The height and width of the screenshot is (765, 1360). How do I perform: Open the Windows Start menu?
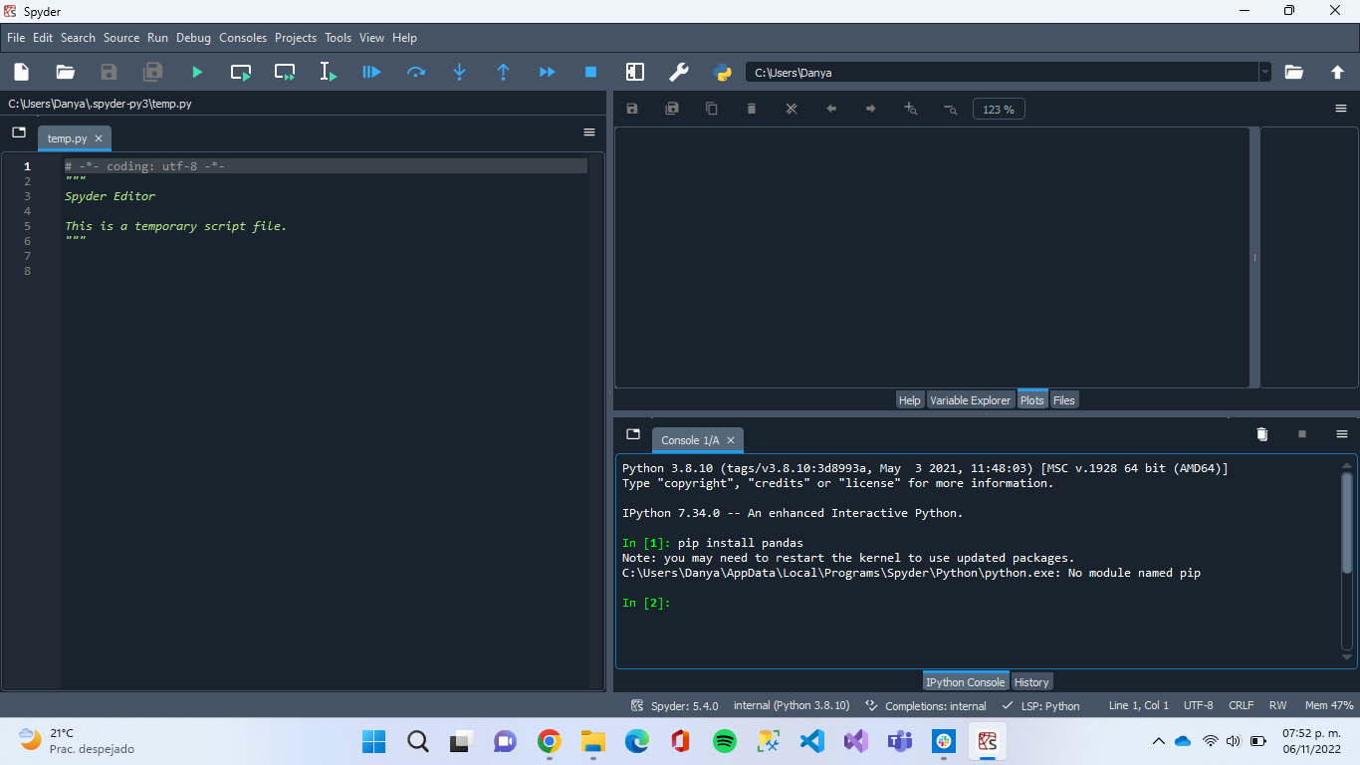(x=374, y=741)
